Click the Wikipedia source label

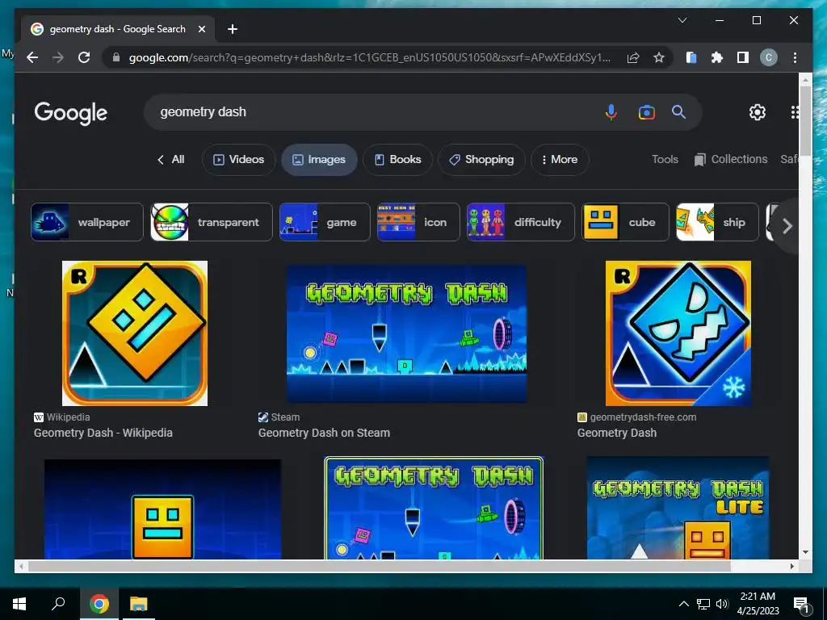click(x=68, y=417)
